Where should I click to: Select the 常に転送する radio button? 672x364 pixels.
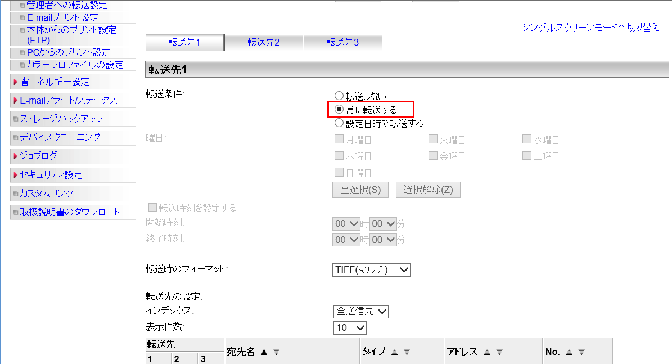pyautogui.click(x=339, y=109)
